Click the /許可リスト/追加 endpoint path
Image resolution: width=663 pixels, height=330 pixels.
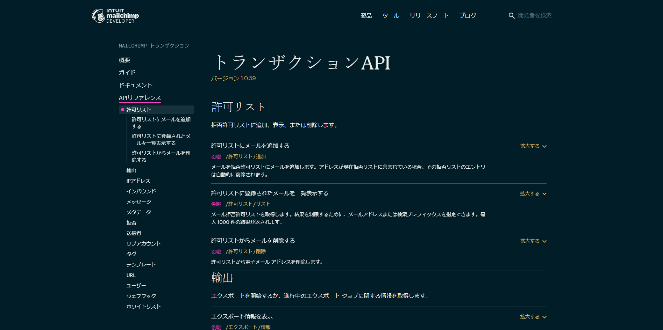(x=246, y=156)
